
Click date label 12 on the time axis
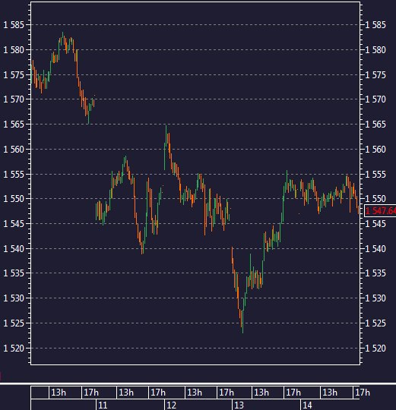(x=172, y=405)
